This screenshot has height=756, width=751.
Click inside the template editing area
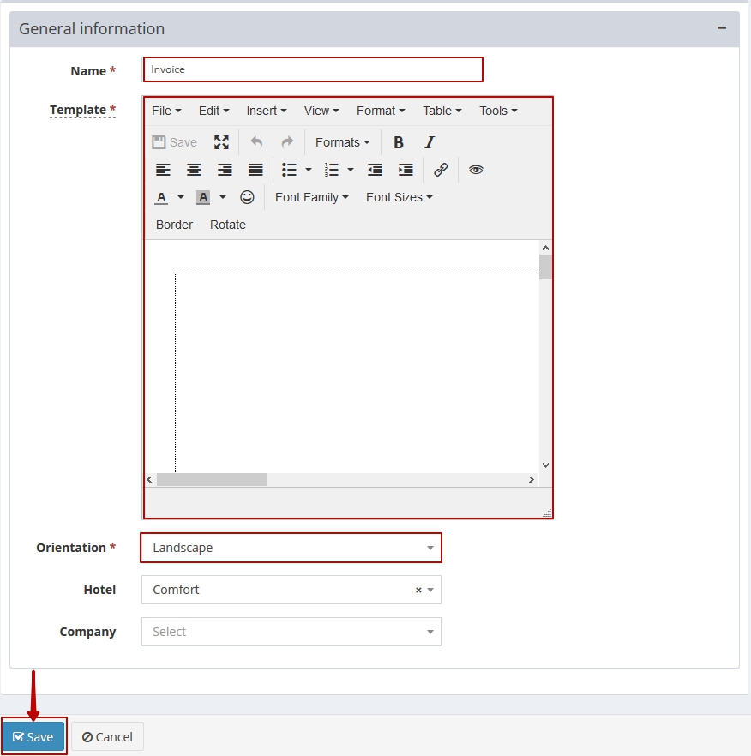341,357
